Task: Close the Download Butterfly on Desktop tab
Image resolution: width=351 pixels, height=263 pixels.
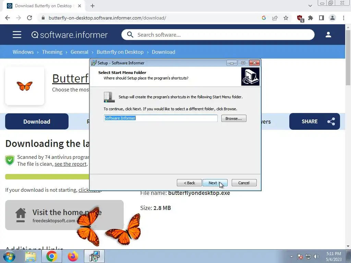Action: (80, 6)
